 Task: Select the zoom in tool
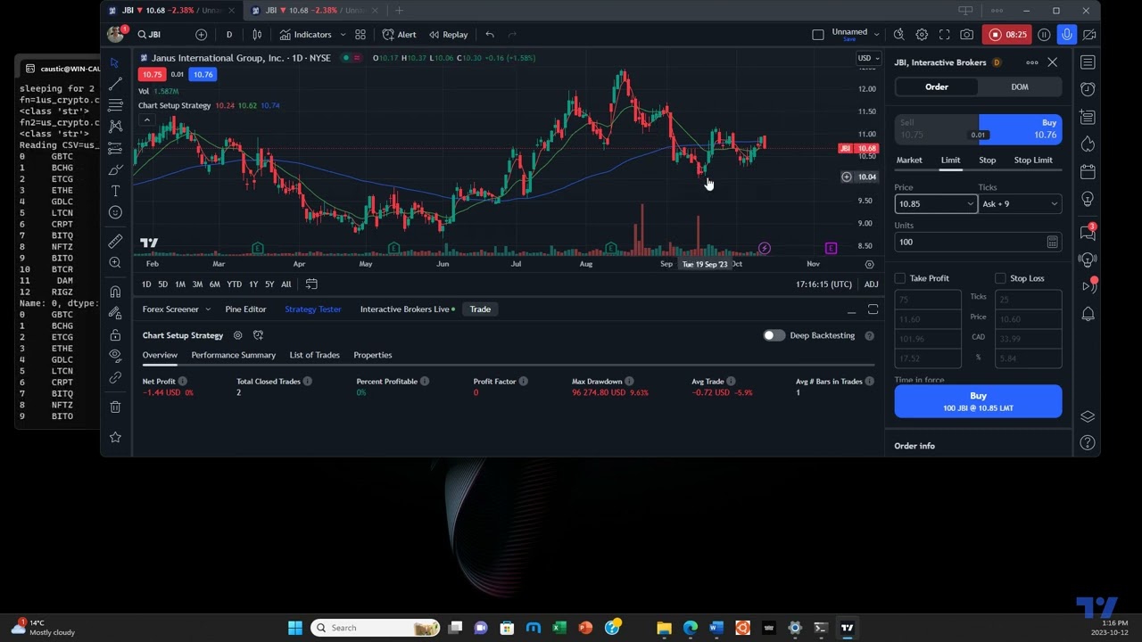[x=115, y=263]
